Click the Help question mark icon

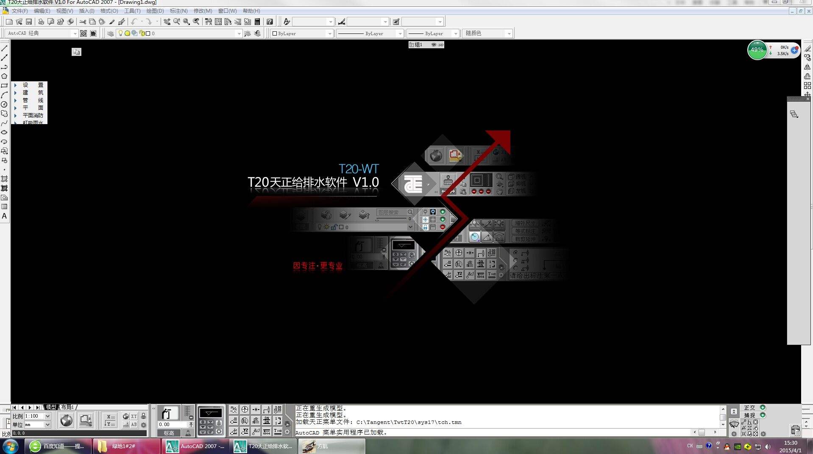coord(270,22)
